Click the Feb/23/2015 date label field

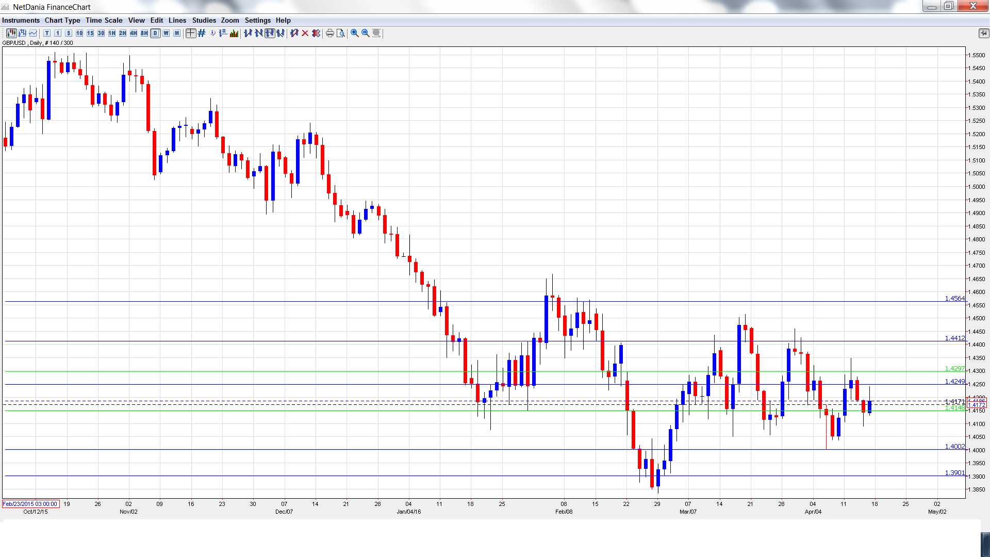click(30, 504)
